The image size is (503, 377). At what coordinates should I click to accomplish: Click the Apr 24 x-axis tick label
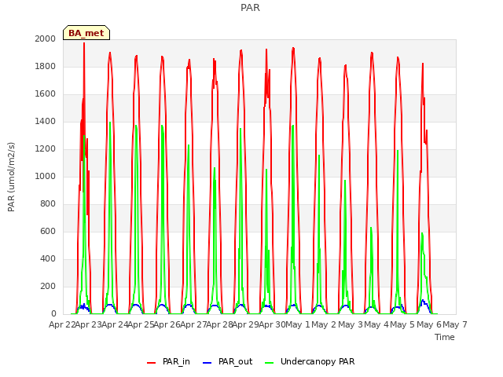[115, 324]
